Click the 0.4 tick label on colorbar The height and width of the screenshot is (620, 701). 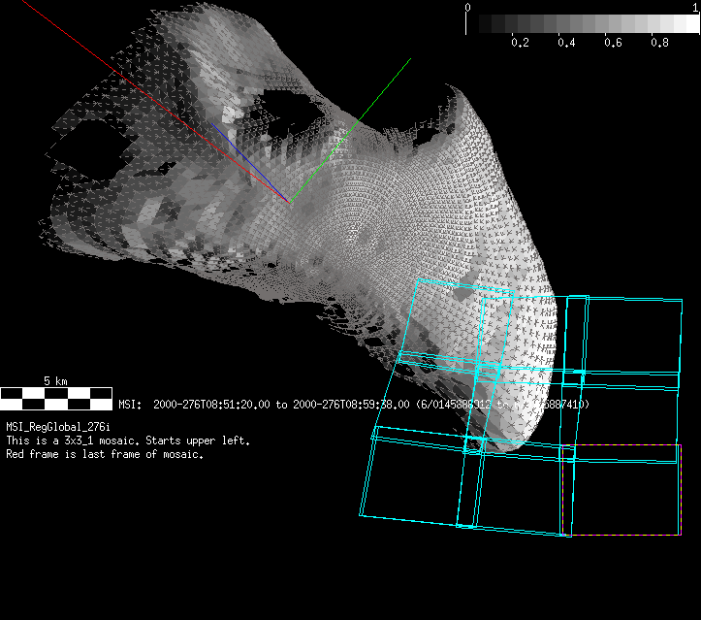point(566,44)
